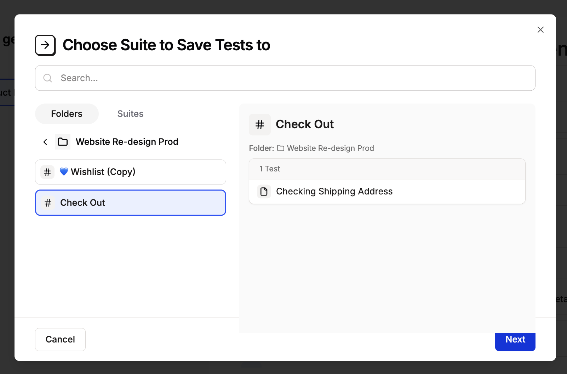Click the folder icon next to Website Re-design Prod
Viewport: 567px width, 374px height.
click(x=63, y=142)
